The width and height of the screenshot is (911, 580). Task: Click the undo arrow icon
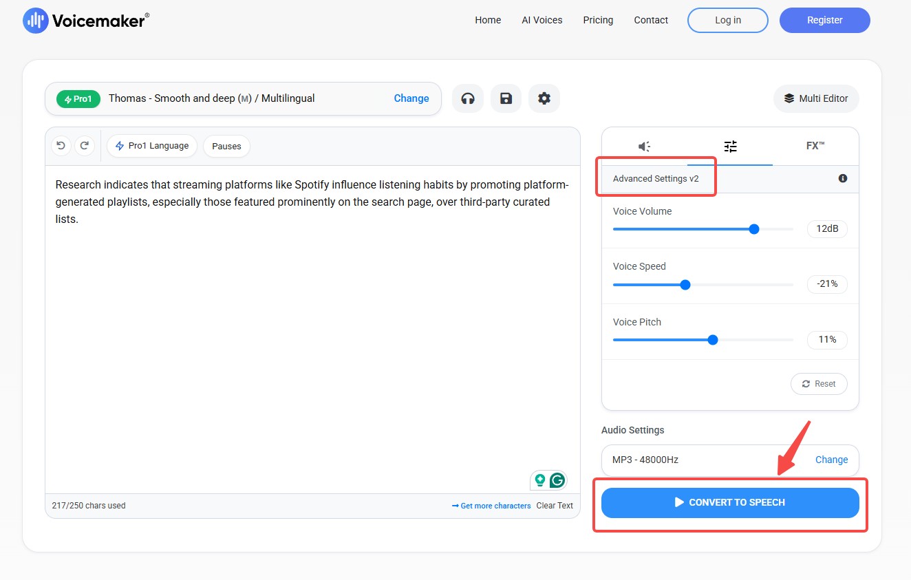tap(61, 146)
